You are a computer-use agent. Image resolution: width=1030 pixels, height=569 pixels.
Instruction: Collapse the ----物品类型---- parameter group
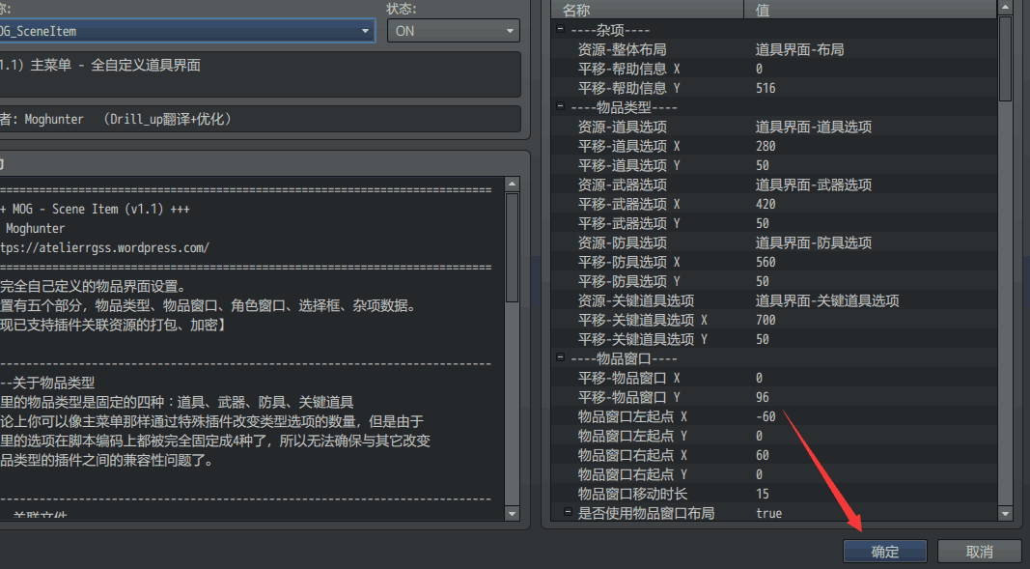[561, 107]
